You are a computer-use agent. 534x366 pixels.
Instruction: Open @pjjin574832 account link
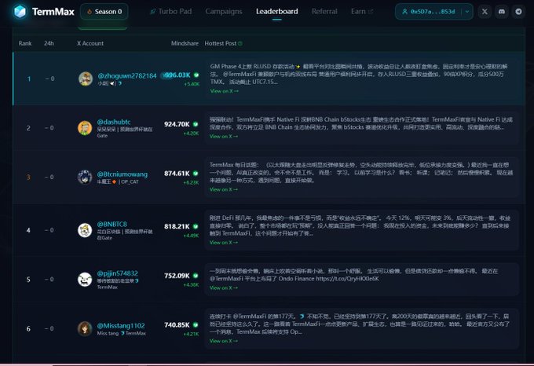click(x=118, y=273)
